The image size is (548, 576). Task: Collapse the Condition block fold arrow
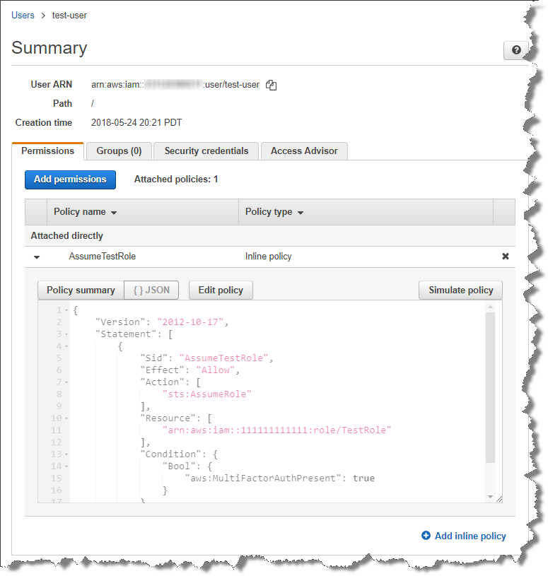pyautogui.click(x=64, y=453)
